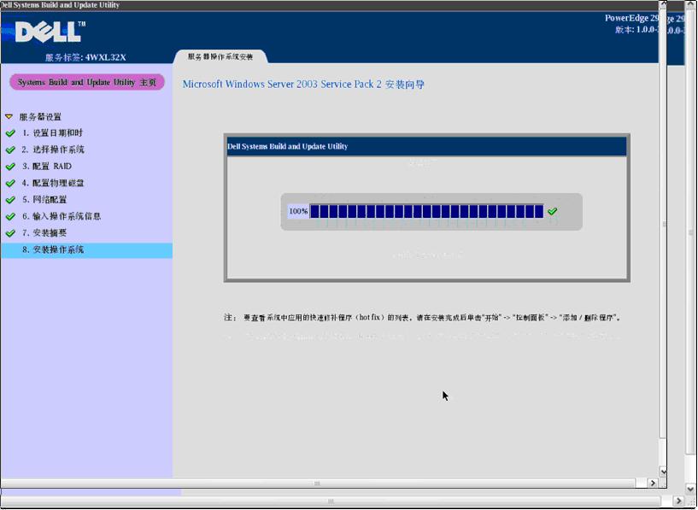The image size is (698, 510).
Task: Switch to 服务器操作系统安装 tab
Action: pos(220,57)
